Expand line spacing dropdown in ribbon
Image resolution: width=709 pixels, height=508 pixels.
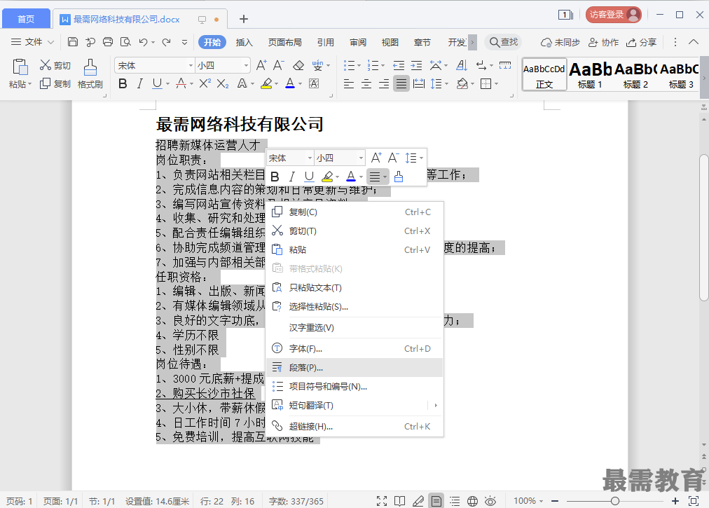(447, 83)
